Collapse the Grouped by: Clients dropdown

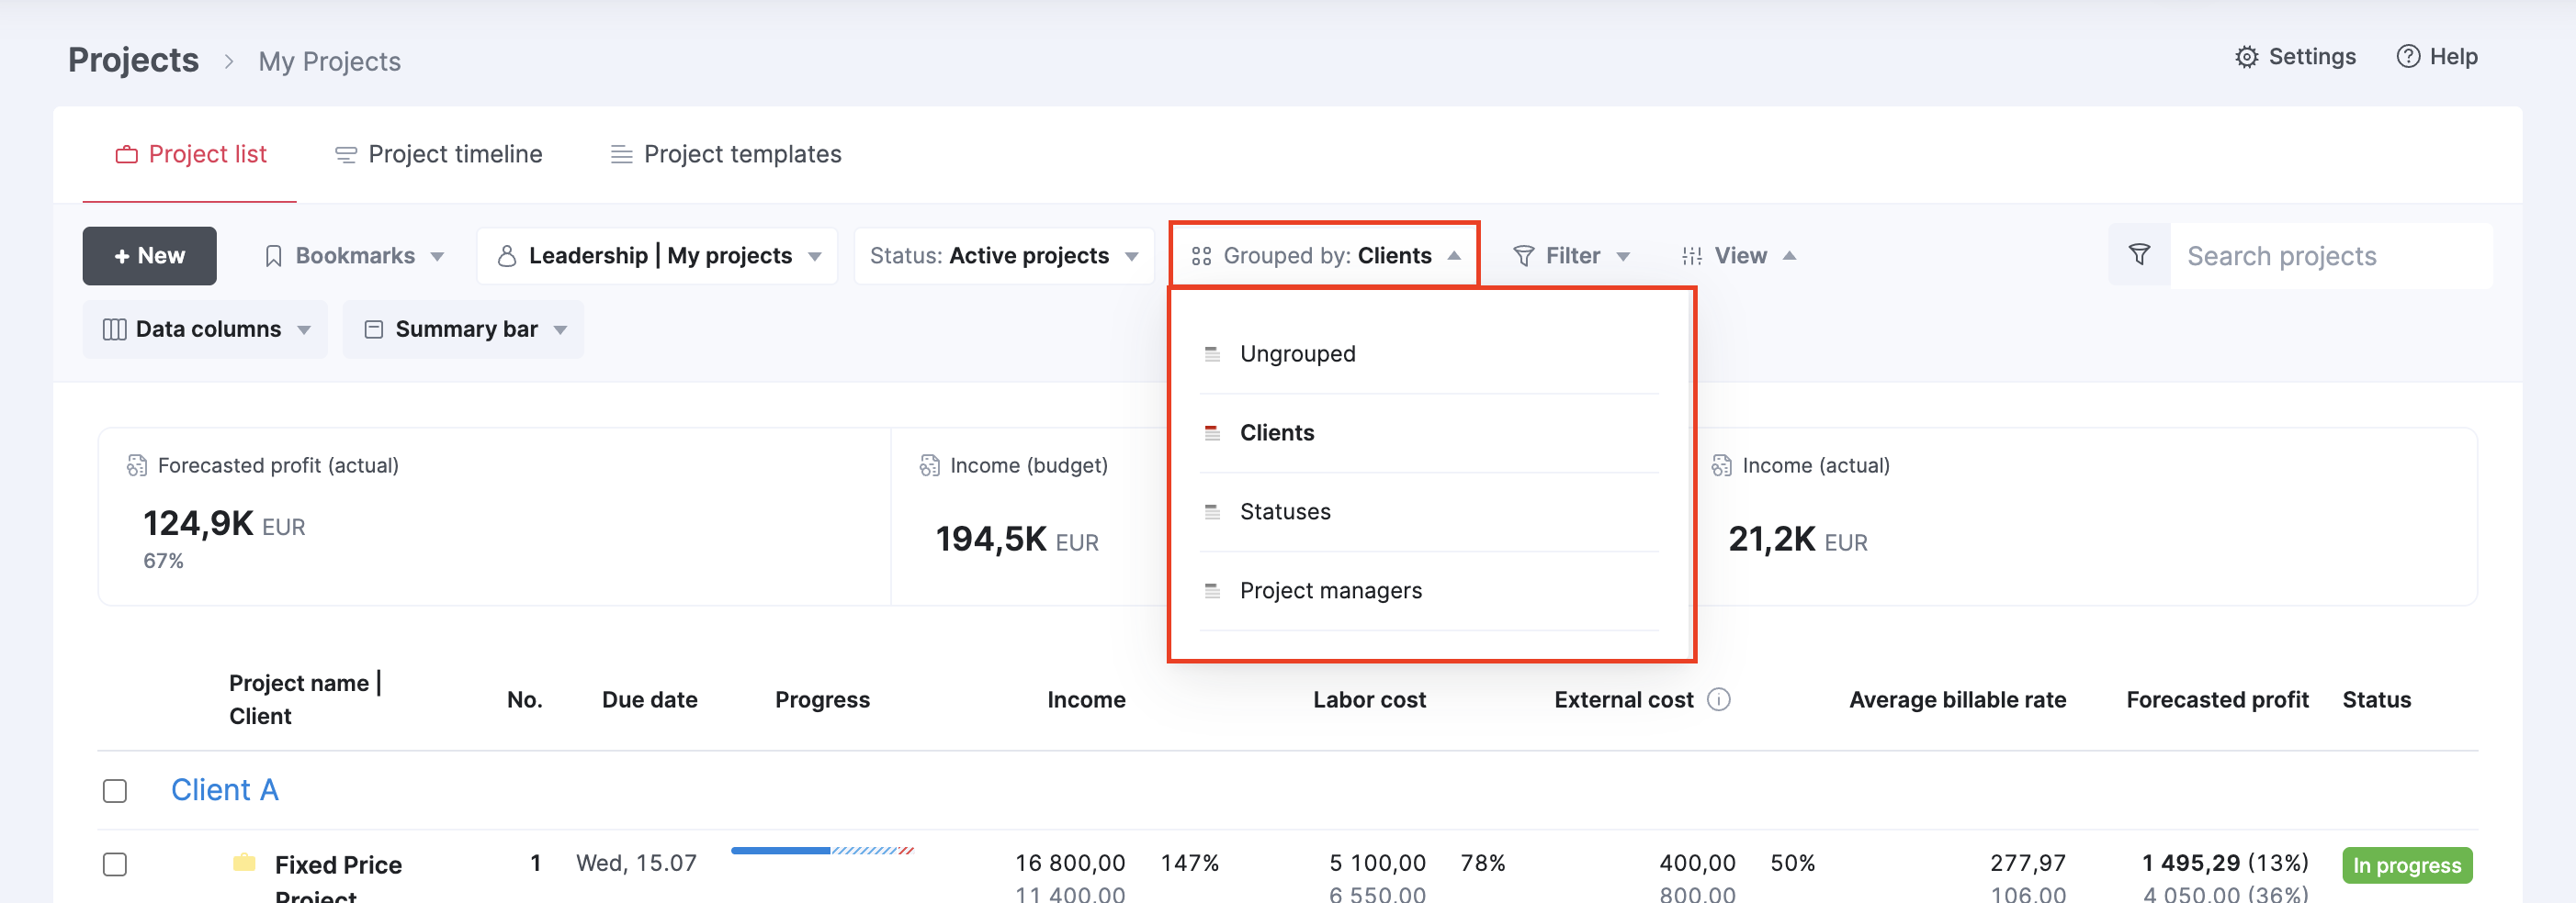(x=1325, y=256)
